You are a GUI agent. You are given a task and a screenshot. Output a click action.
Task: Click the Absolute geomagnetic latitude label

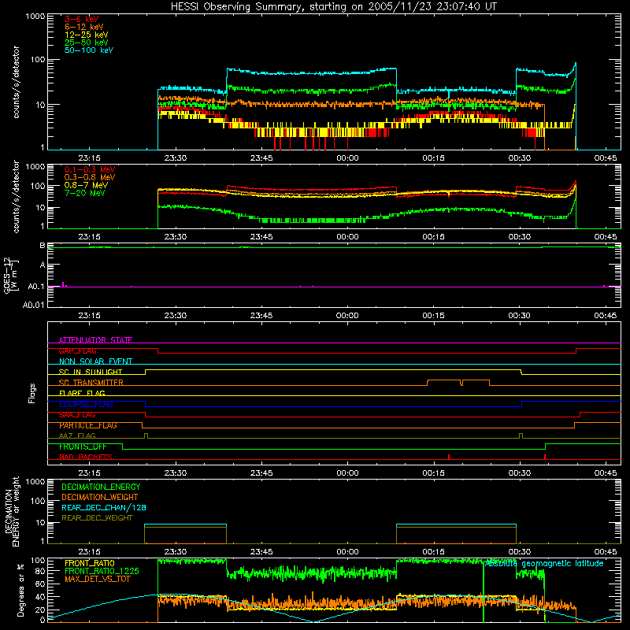point(544,563)
